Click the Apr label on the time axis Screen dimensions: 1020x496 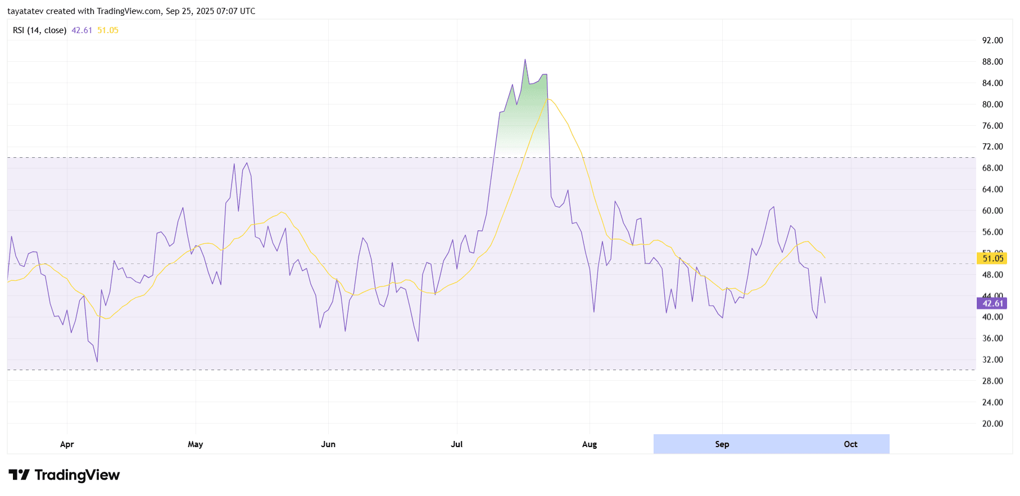point(67,444)
